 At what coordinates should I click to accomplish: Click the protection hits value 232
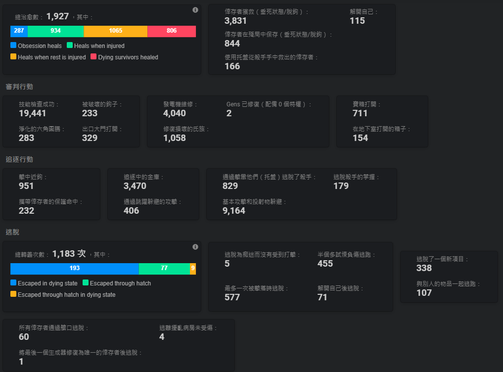(27, 211)
